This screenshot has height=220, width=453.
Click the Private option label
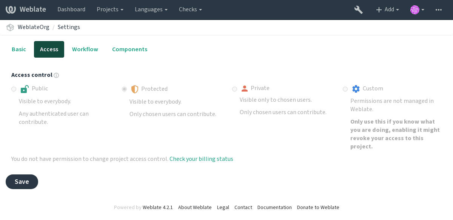click(260, 88)
